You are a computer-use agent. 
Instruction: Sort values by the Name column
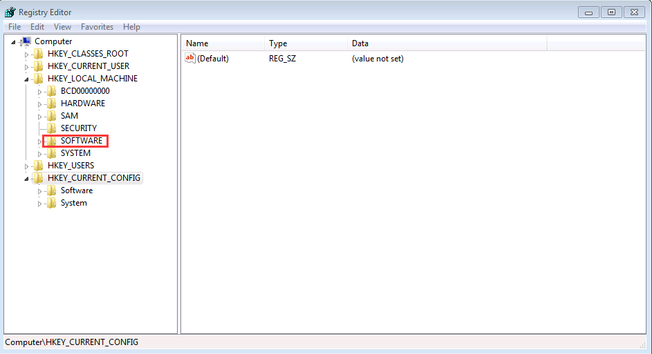click(x=223, y=43)
